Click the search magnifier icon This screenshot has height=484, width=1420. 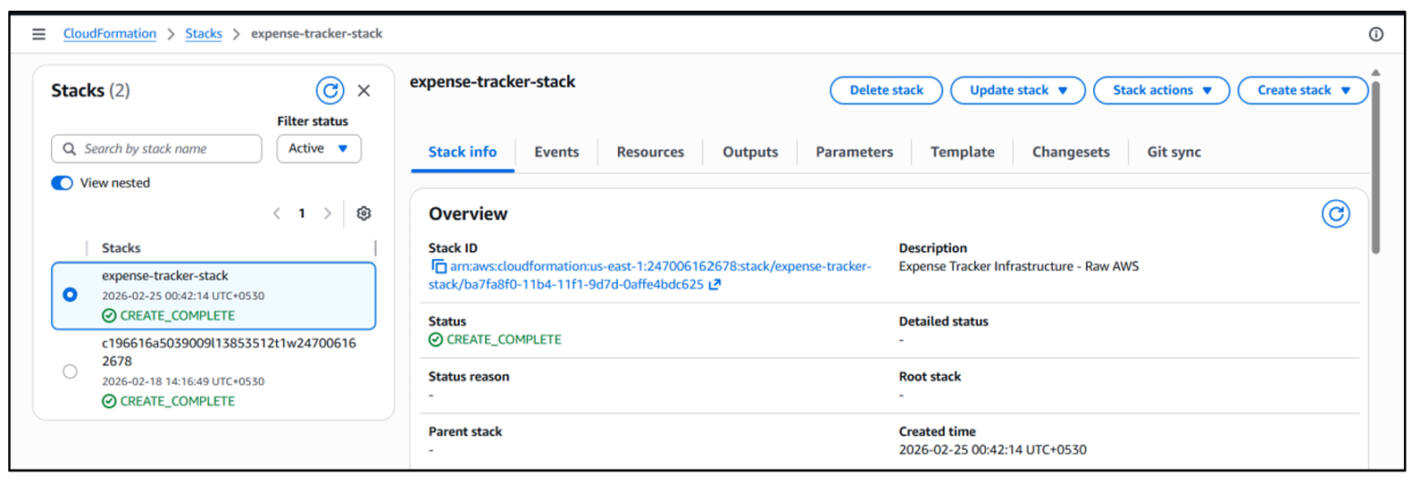(x=70, y=149)
